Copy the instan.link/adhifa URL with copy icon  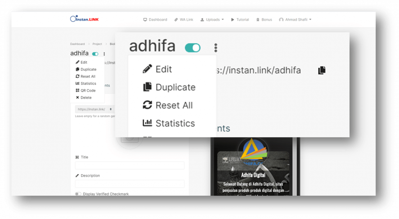tap(321, 70)
